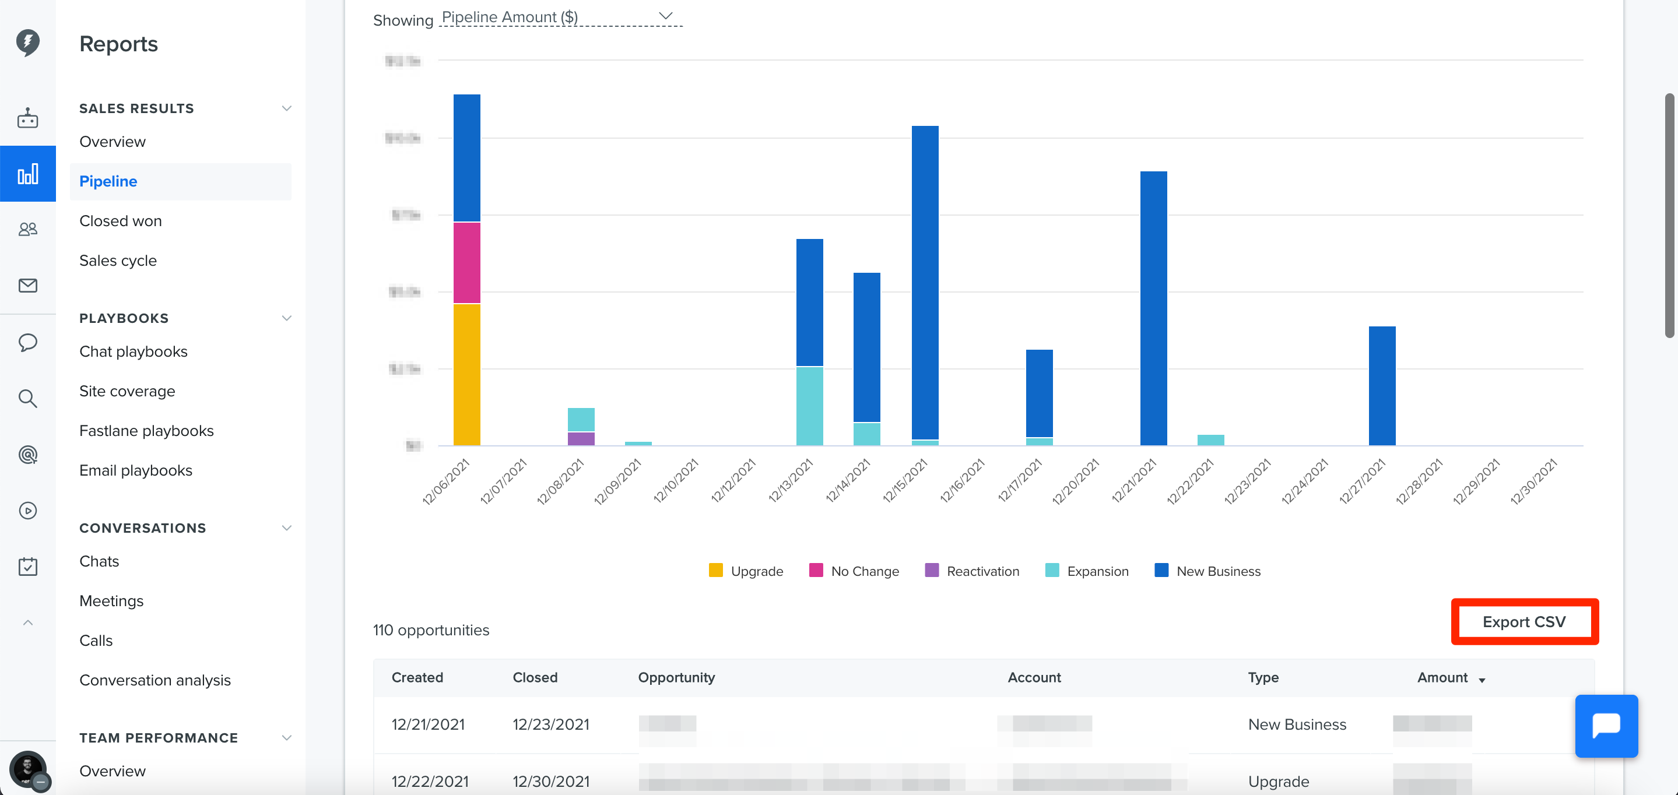Sort table by Amount arrow
1678x795 pixels.
(1482, 680)
